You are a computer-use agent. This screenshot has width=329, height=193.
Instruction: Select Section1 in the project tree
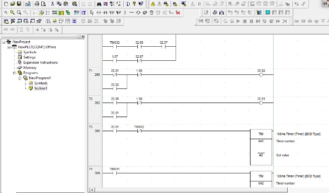pyautogui.click(x=41, y=88)
